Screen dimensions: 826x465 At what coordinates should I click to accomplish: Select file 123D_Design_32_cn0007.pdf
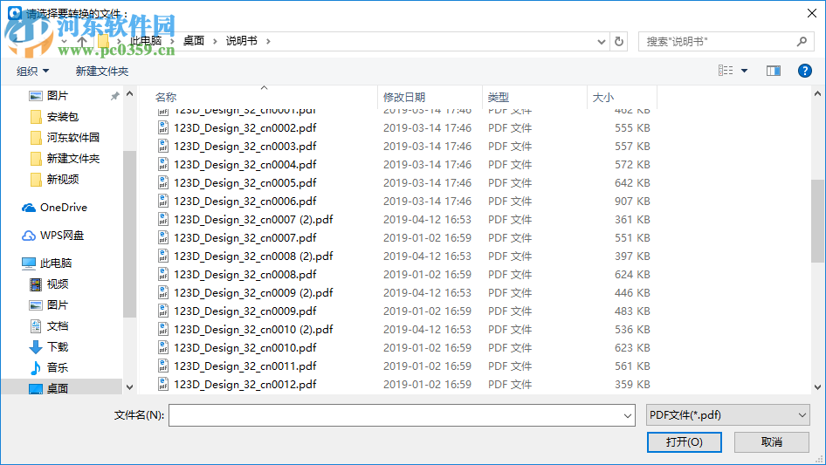pos(245,238)
